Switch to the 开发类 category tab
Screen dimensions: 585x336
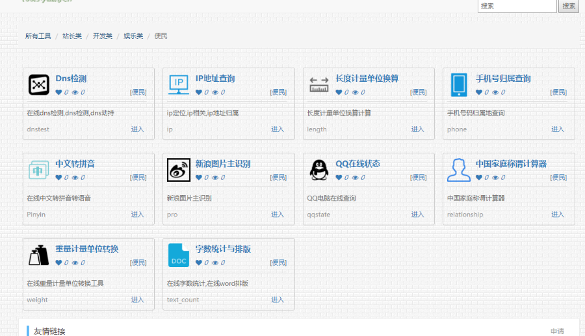pos(103,36)
